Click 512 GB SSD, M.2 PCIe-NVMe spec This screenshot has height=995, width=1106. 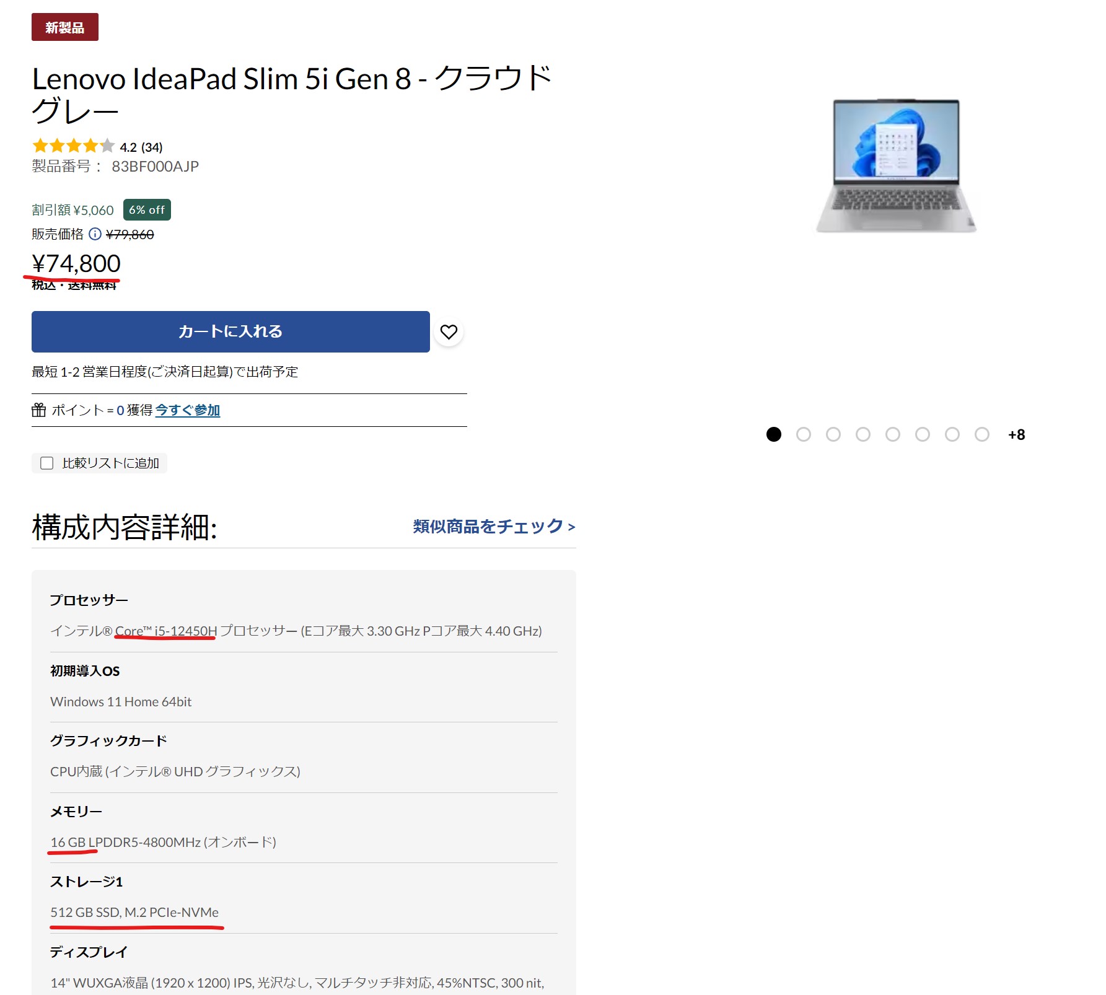[134, 912]
